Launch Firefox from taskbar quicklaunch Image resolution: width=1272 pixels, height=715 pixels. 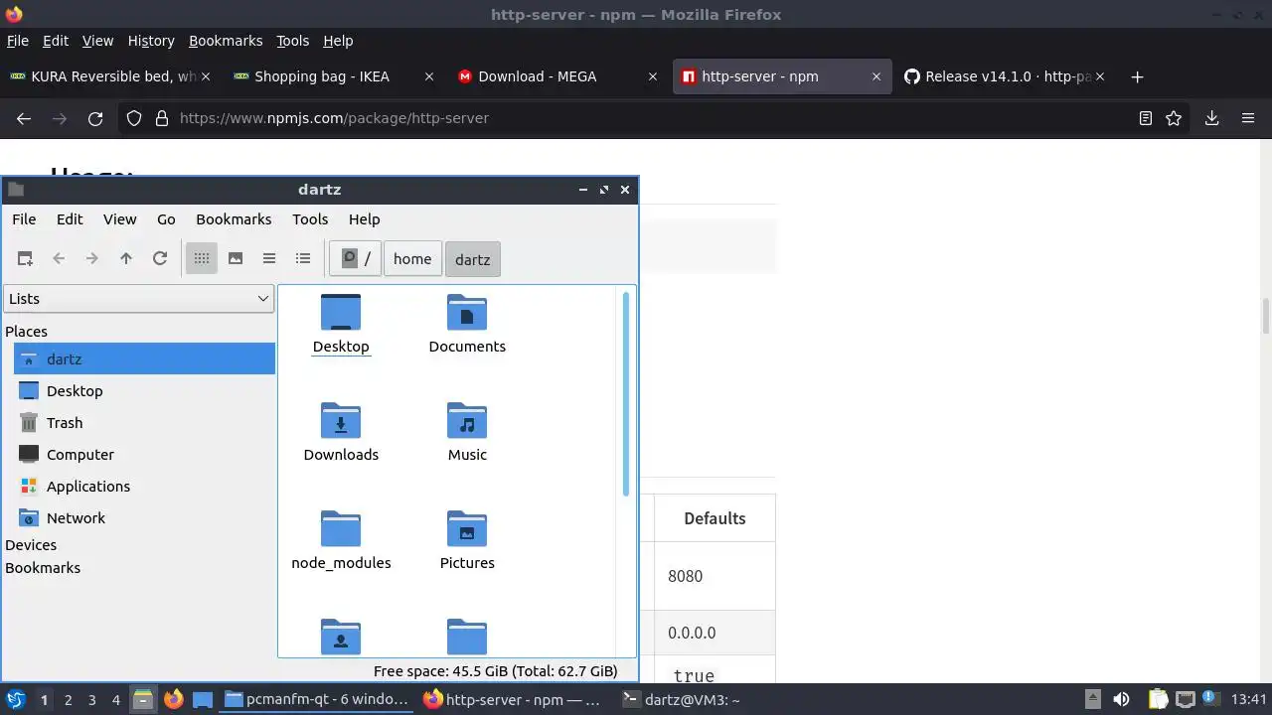pos(174,699)
